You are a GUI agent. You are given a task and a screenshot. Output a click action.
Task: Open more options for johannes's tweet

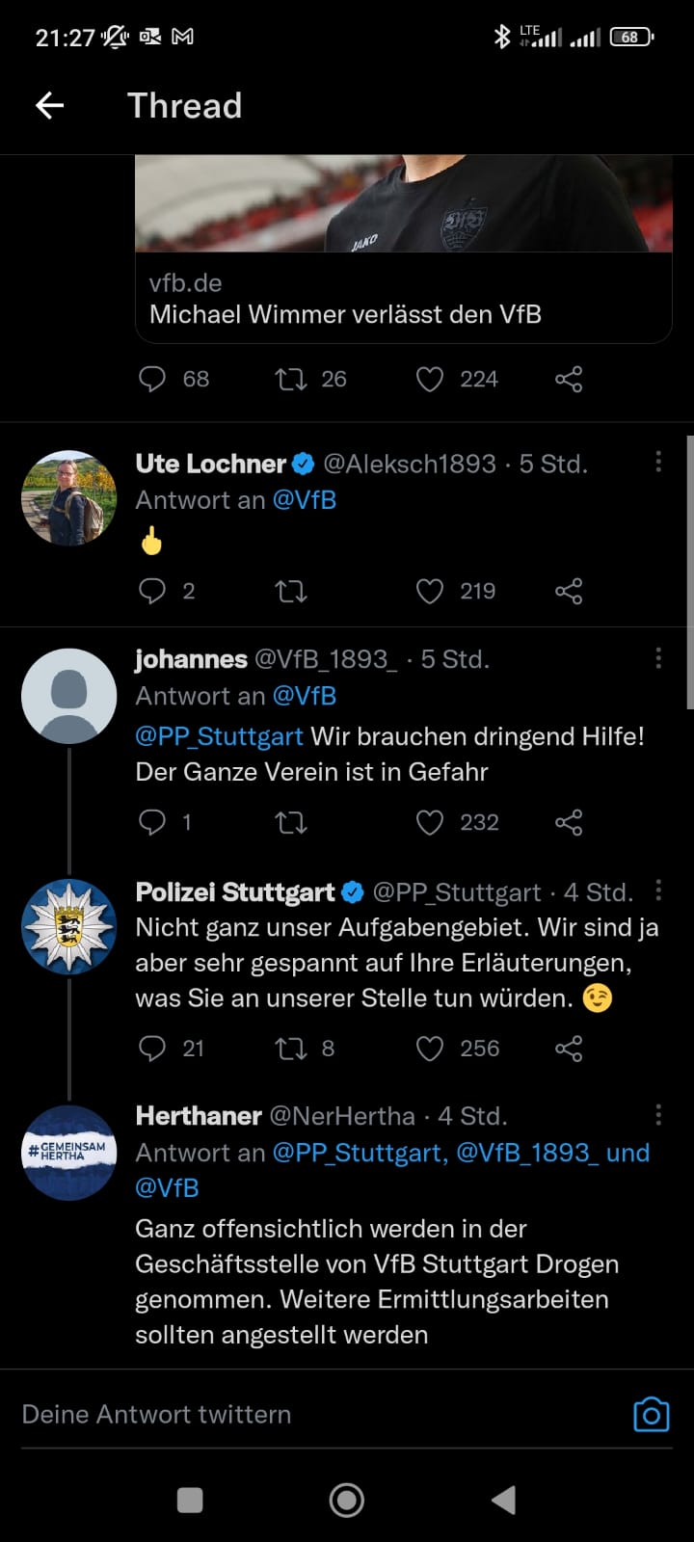658,658
